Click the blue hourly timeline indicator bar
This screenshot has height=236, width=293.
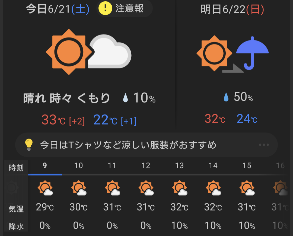(45, 174)
